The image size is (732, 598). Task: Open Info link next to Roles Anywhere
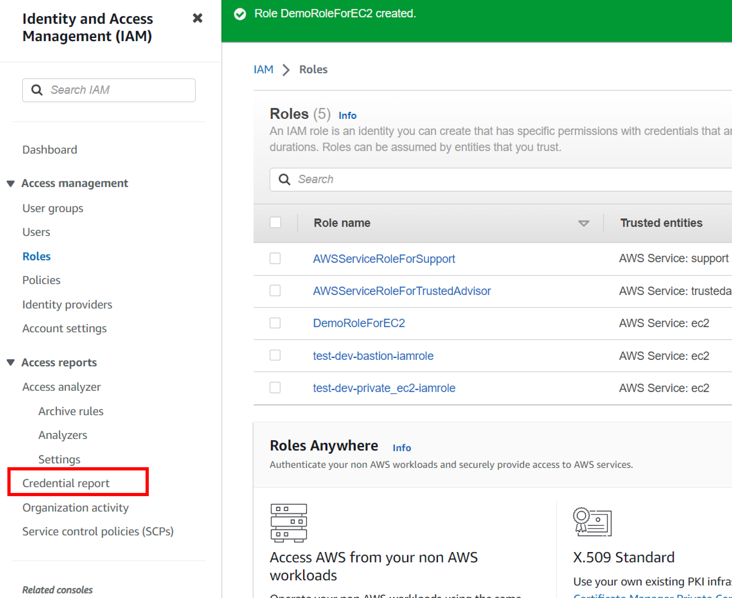(x=401, y=448)
